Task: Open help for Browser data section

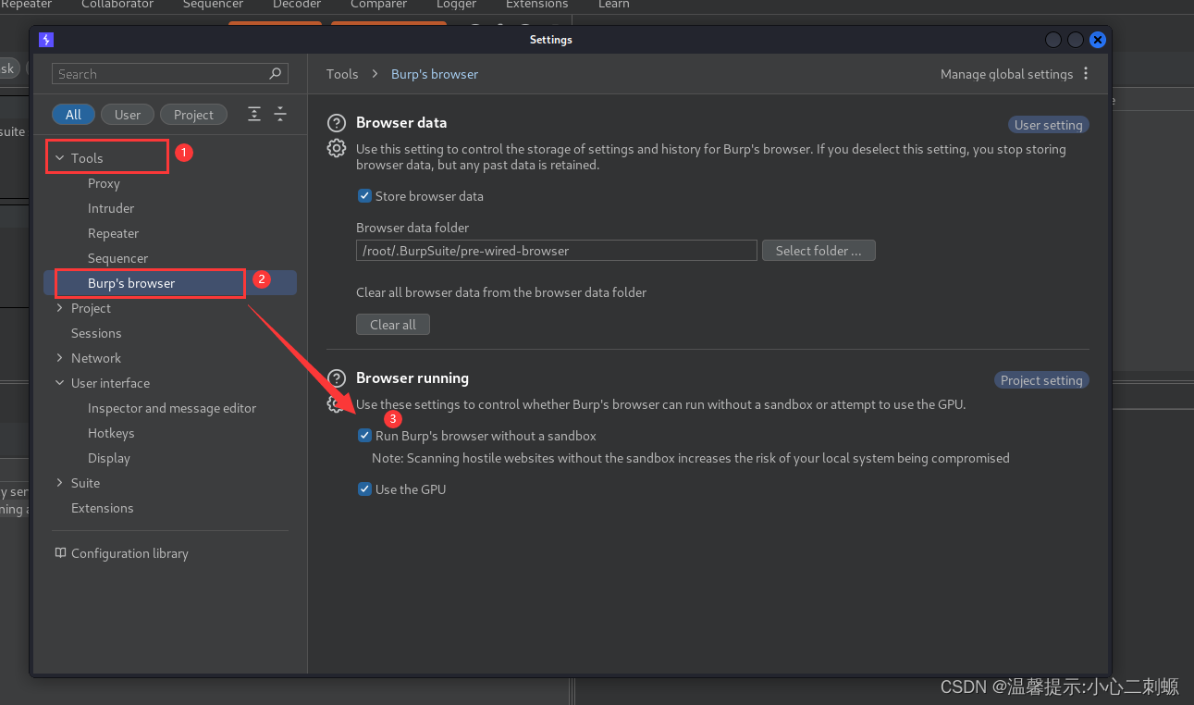Action: [337, 122]
